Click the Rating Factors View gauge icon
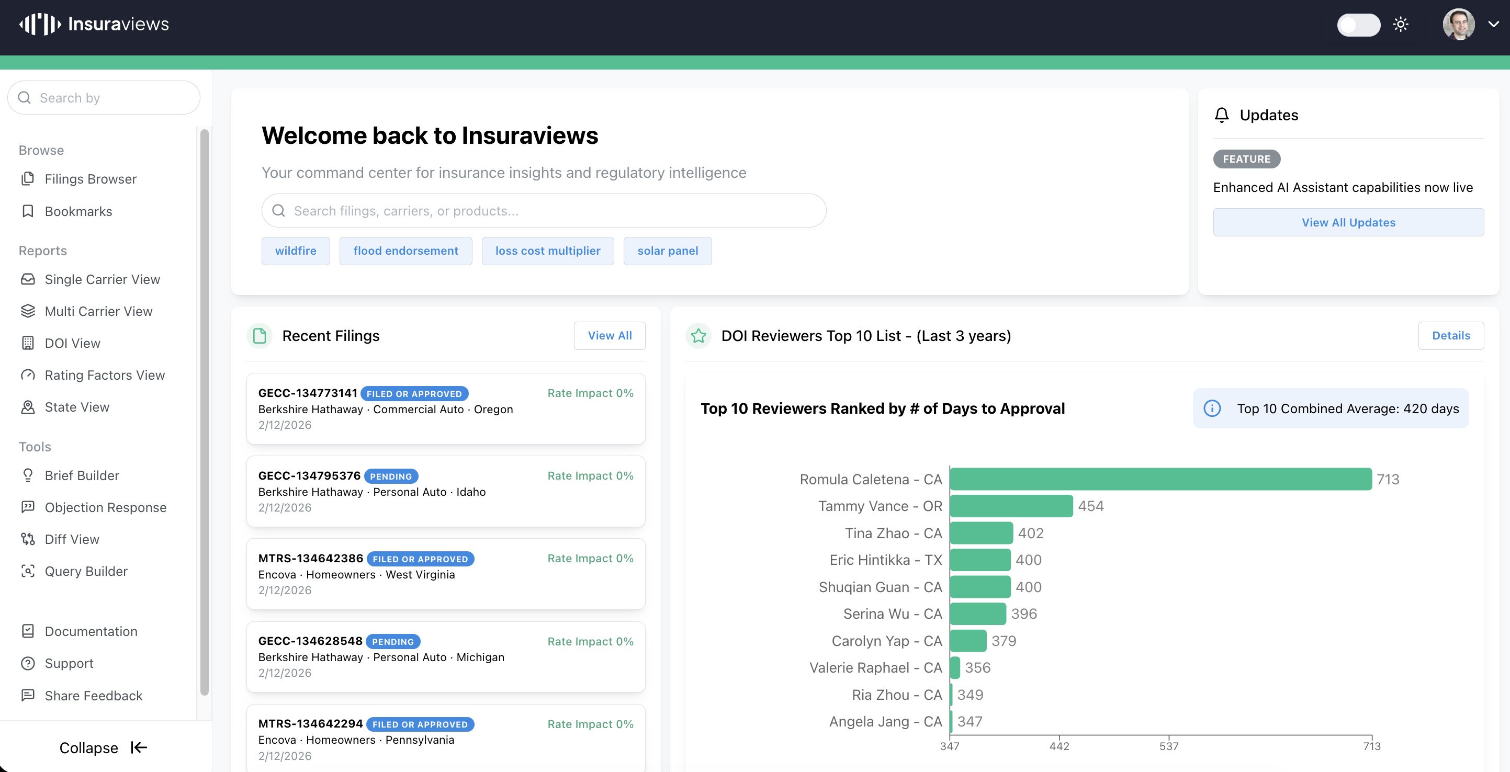 [x=28, y=375]
